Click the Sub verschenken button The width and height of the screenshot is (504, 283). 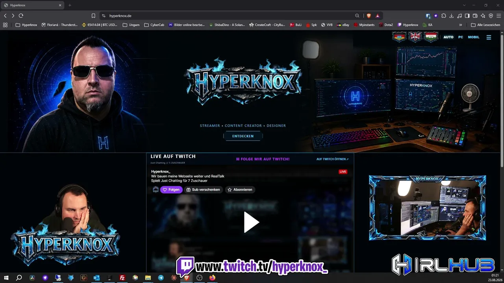point(203,189)
